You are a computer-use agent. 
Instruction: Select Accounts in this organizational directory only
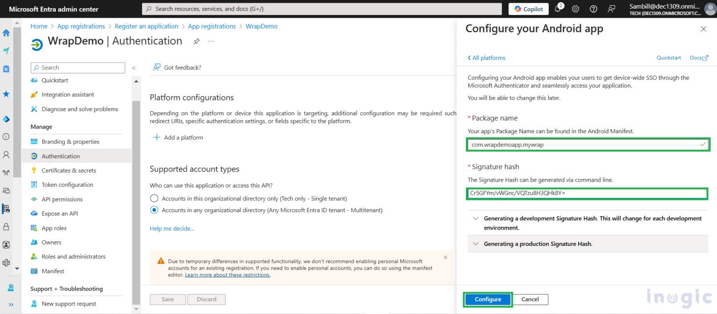coord(155,198)
